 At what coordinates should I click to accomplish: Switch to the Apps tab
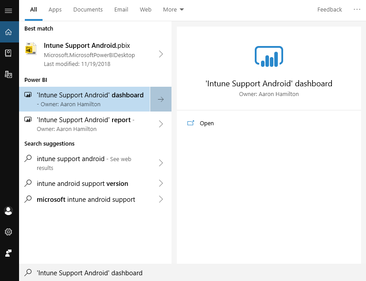click(55, 10)
